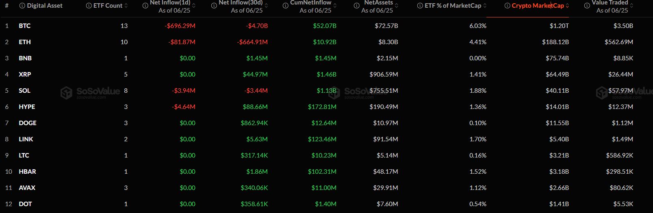Open the AVAX asset row
653x213 pixels.
tap(326, 187)
